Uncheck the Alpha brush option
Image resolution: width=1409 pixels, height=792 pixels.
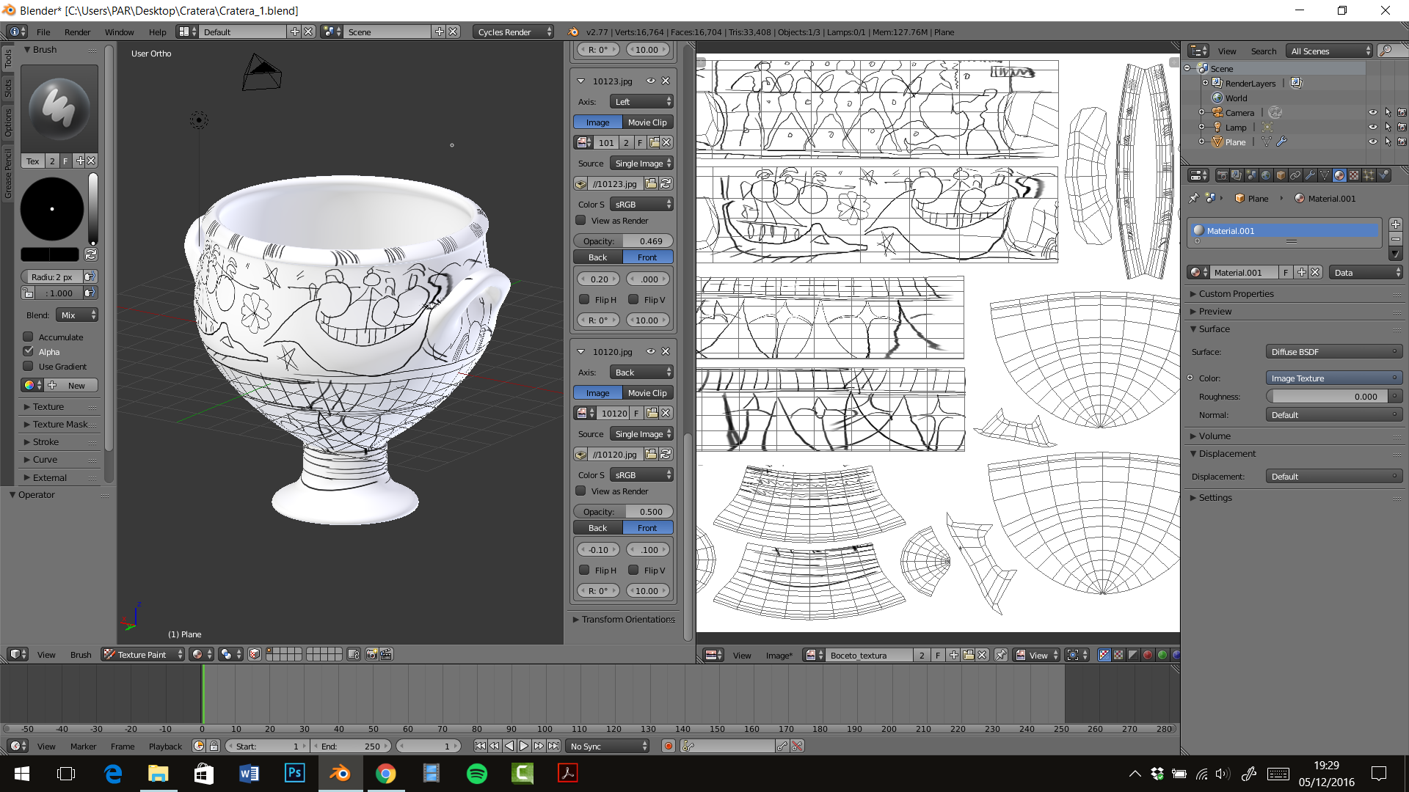pyautogui.click(x=29, y=351)
